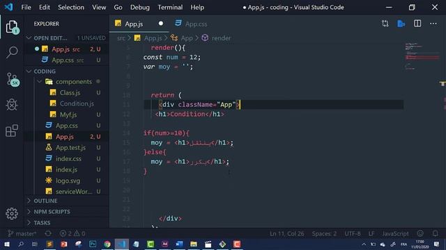Click Ln 11, Col 26 cursor position
This screenshot has width=446, height=250.
(286, 233)
